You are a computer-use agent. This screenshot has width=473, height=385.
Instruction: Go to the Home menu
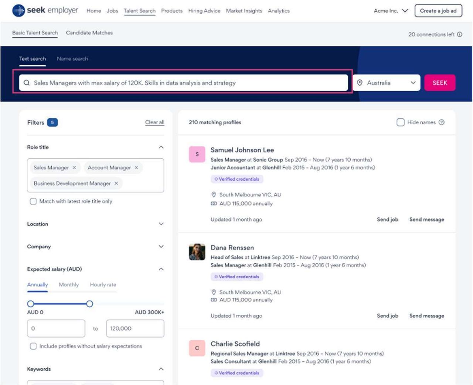pyautogui.click(x=94, y=11)
